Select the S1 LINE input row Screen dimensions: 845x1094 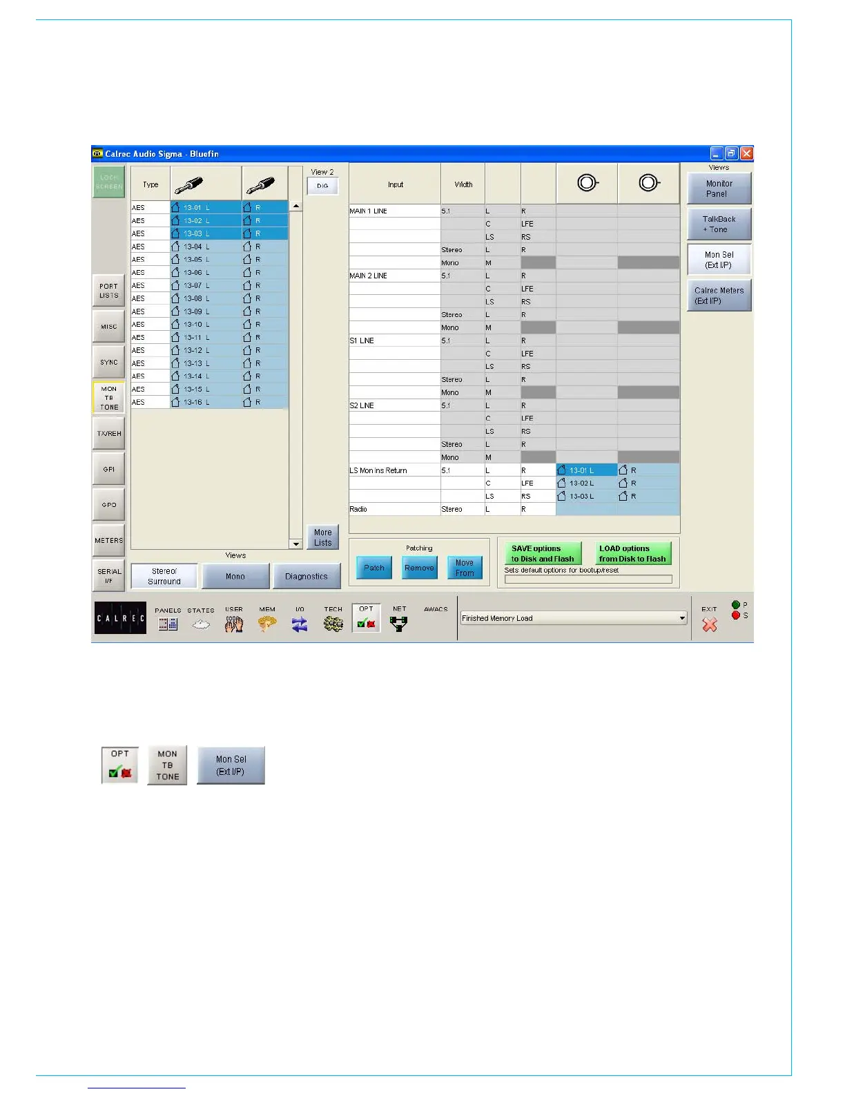pyautogui.click(x=394, y=340)
